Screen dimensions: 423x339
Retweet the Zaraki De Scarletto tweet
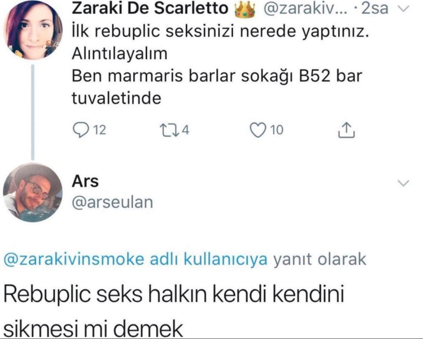click(169, 130)
